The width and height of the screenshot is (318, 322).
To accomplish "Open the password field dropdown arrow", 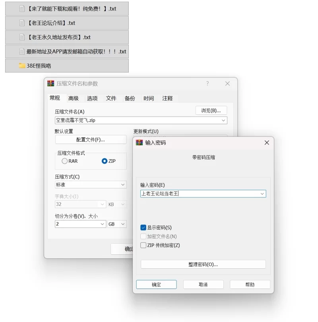I will point(262,194).
